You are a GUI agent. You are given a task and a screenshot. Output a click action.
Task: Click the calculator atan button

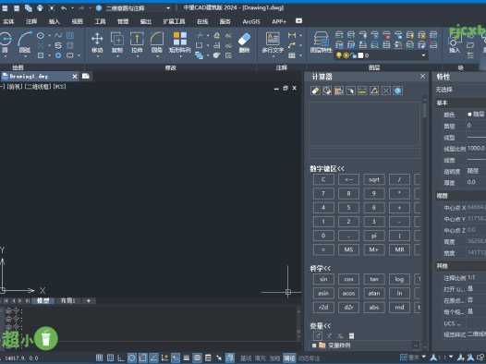click(374, 293)
